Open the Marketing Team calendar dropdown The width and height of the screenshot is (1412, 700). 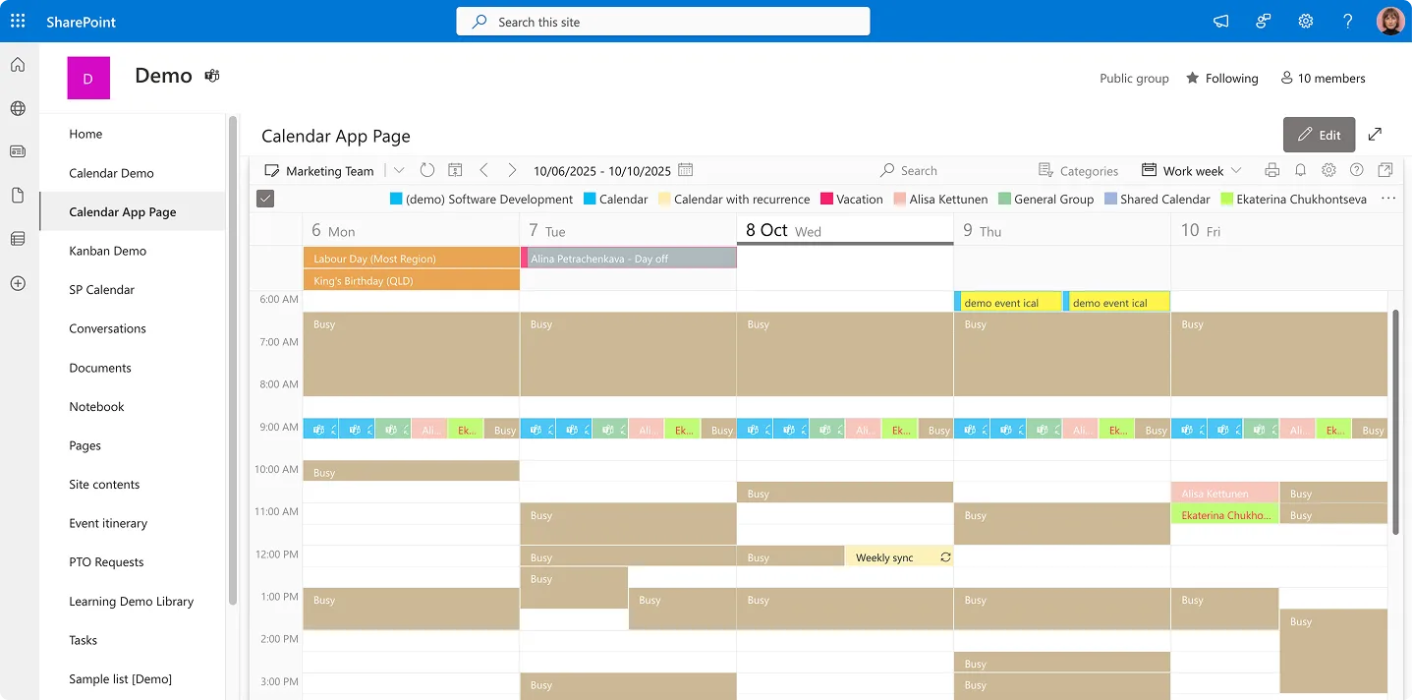click(x=398, y=170)
